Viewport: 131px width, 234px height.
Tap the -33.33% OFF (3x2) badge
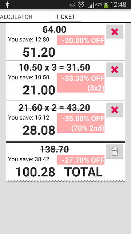tap(81, 83)
